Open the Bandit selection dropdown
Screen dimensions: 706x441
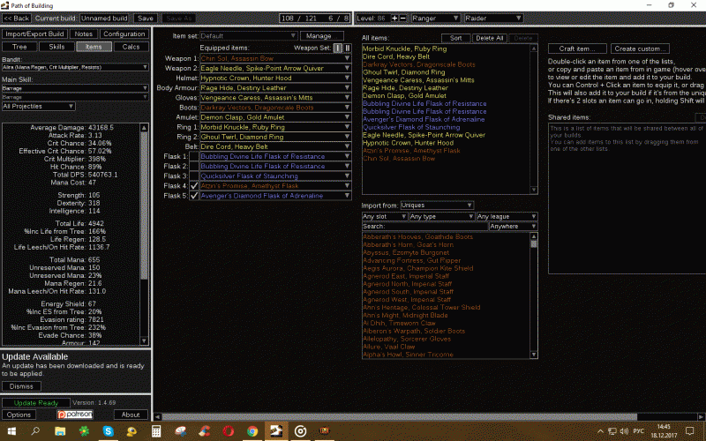[75, 67]
